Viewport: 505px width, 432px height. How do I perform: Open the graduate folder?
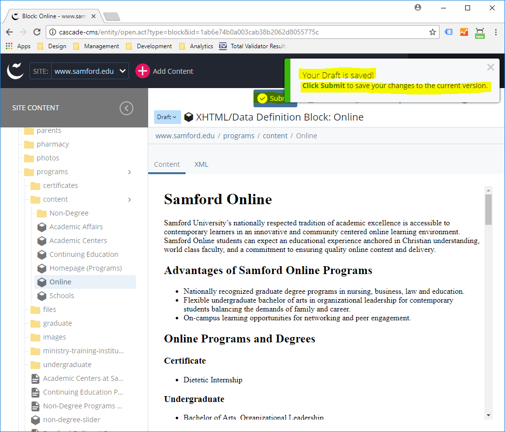click(x=51, y=324)
